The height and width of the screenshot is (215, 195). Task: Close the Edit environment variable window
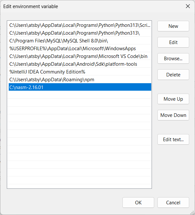pos(188,6)
